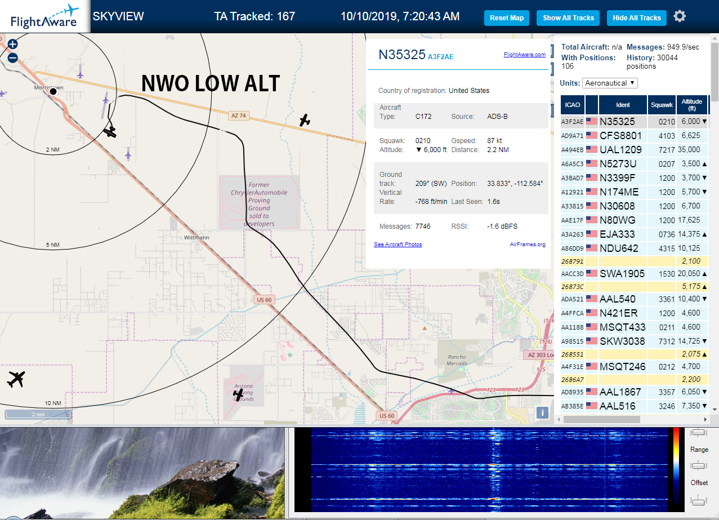The height and width of the screenshot is (520, 719).
Task: Click the US flag in the CFS8801 row
Action: point(592,136)
